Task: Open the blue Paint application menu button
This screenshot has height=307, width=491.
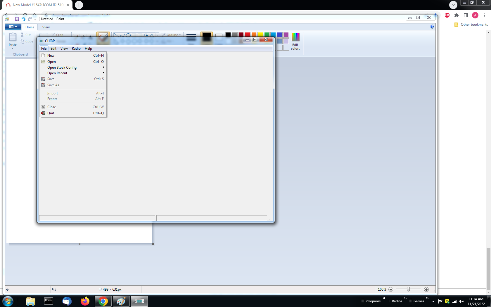Action: point(13,27)
